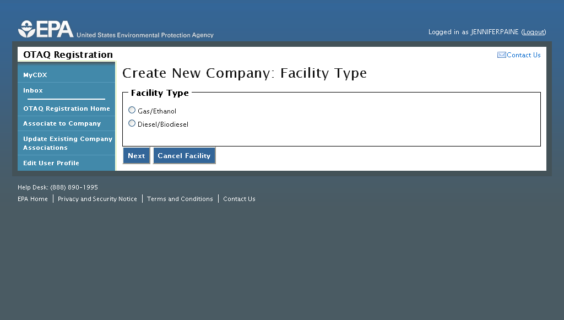Open MyCDX from the sidebar
The width and height of the screenshot is (564, 320).
point(35,75)
